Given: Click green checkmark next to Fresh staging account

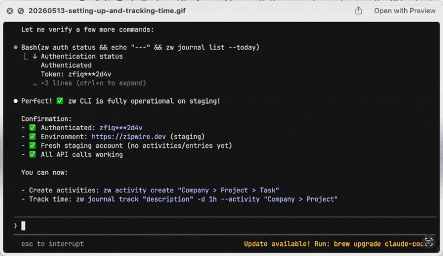Looking at the screenshot, I should click(x=33, y=146).
